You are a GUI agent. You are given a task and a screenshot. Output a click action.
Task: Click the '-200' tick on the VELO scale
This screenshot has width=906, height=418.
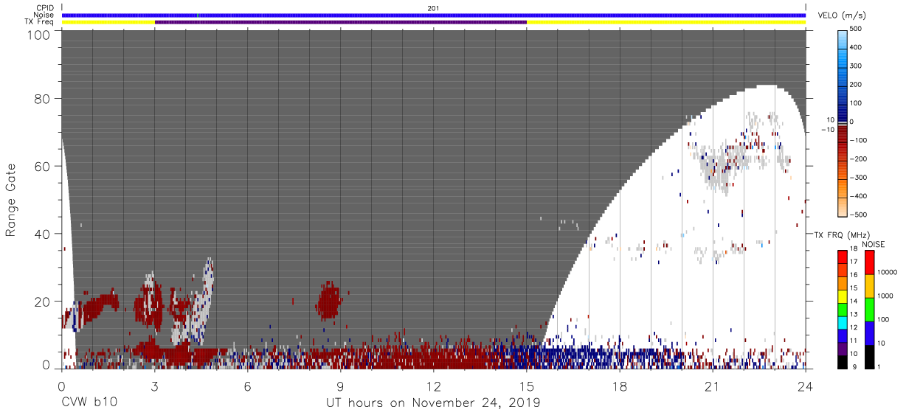(x=858, y=159)
